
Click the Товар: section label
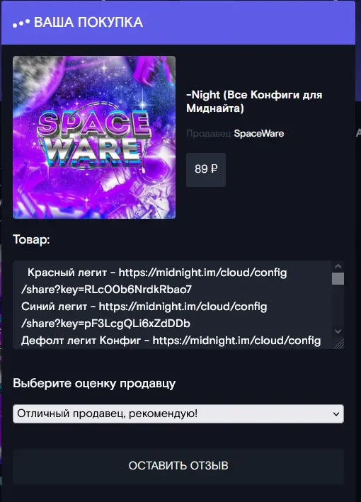(x=31, y=239)
